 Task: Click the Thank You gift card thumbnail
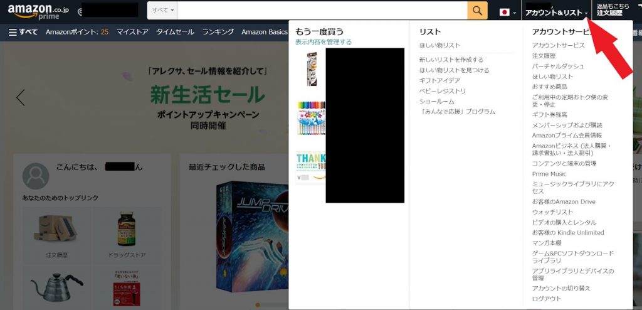[x=311, y=168]
